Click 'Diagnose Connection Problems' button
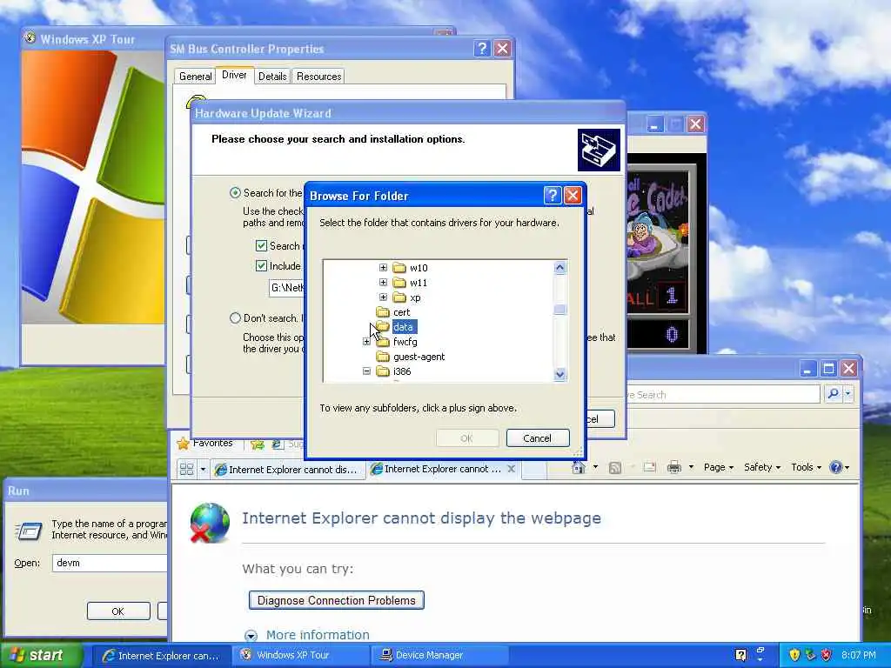 (337, 600)
